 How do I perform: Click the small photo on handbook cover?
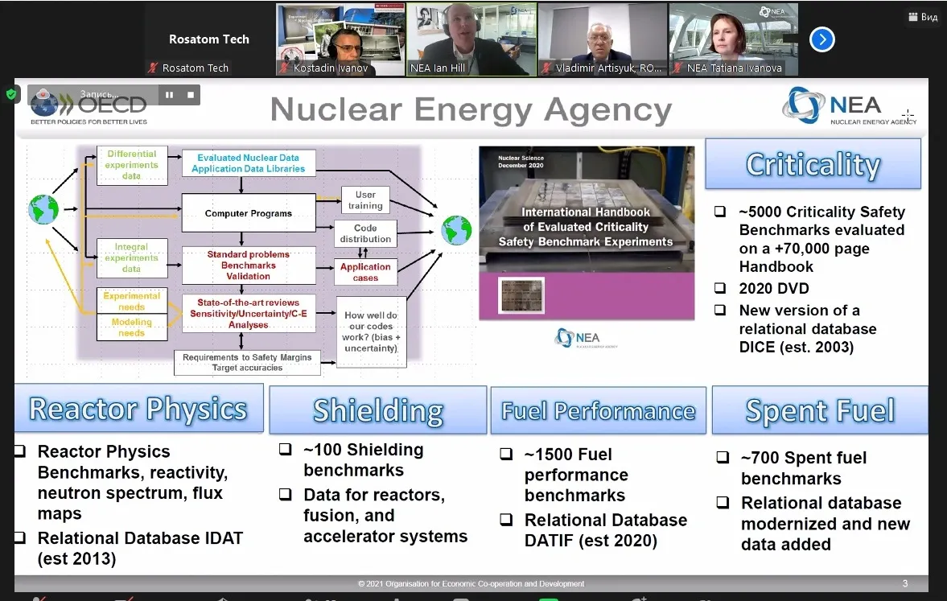click(x=521, y=295)
